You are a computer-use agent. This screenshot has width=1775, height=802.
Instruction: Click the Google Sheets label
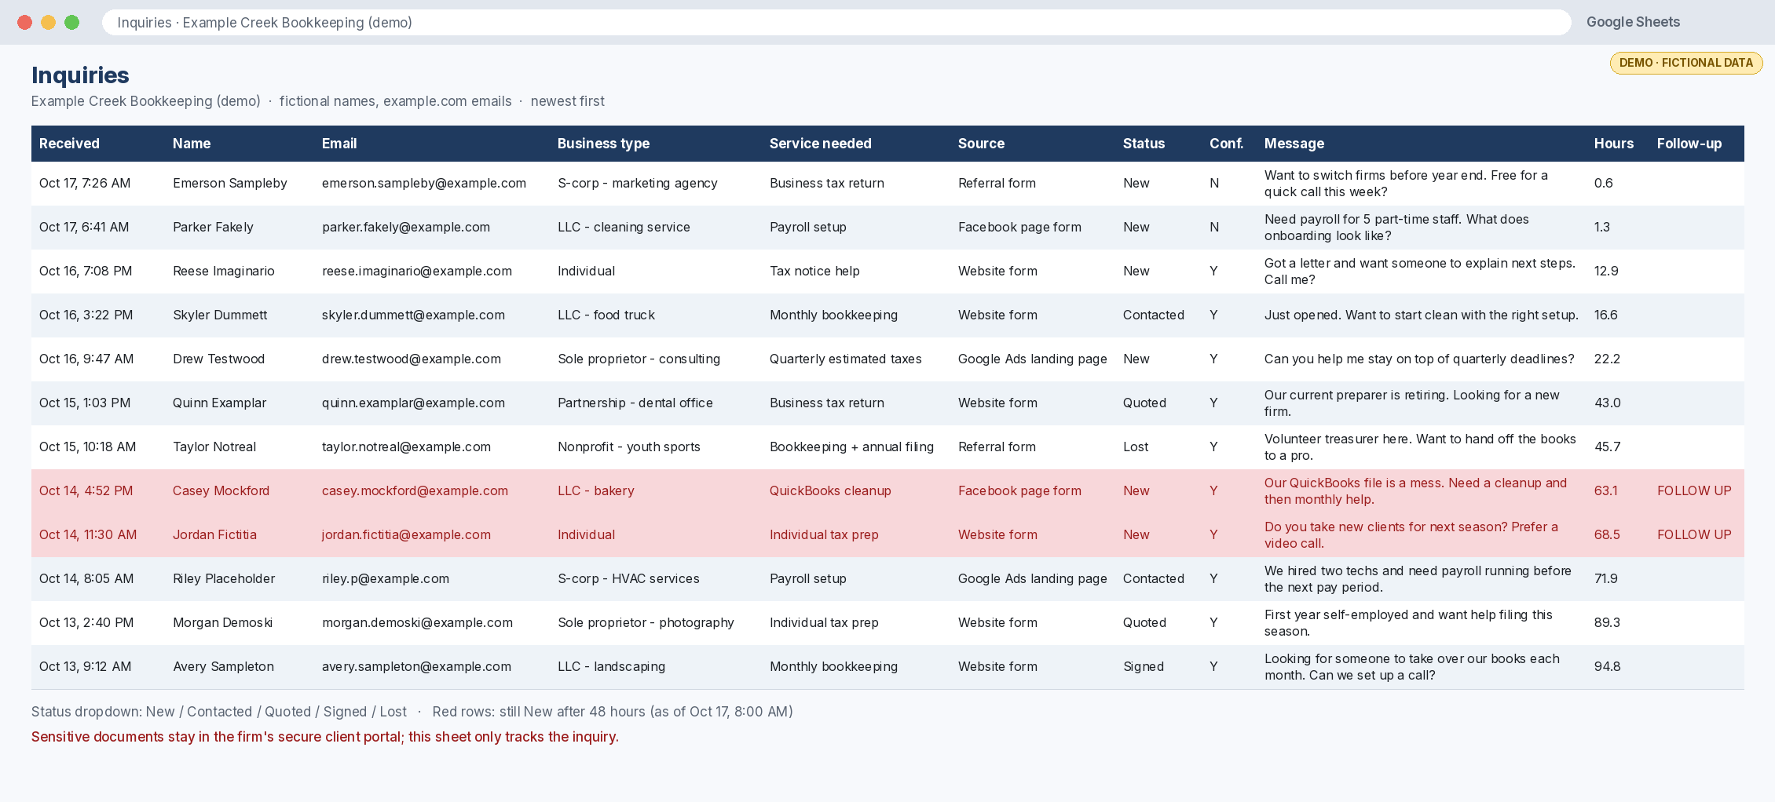click(1633, 22)
